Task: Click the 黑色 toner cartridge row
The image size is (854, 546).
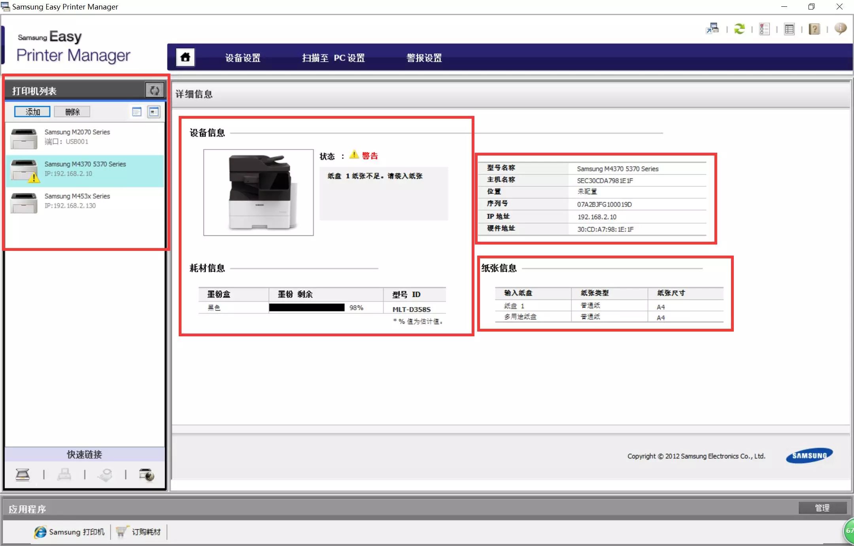Action: pos(322,307)
